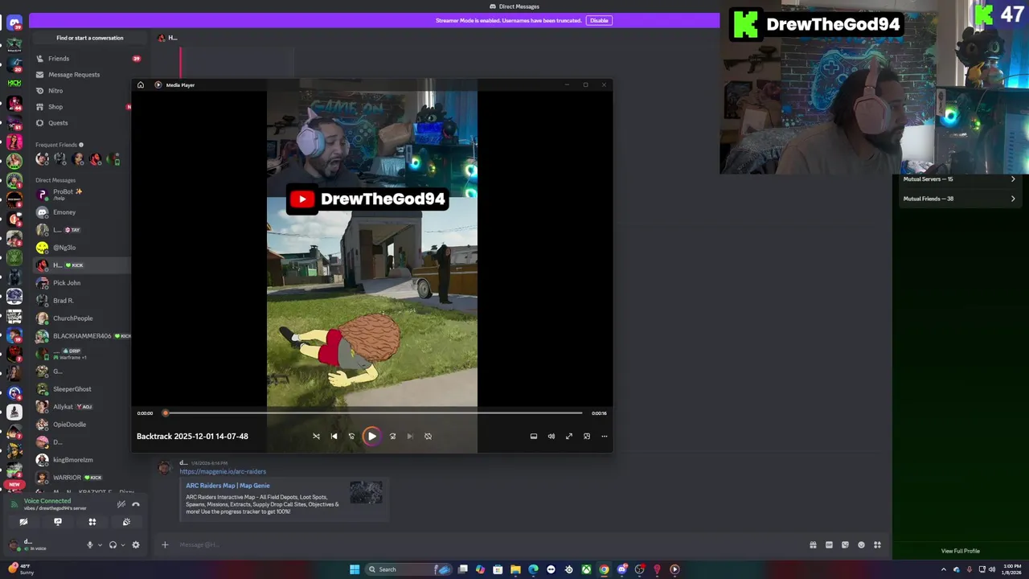The height and width of the screenshot is (579, 1029).
Task: Open kingBmorelzm direct message
Action: pos(80,460)
